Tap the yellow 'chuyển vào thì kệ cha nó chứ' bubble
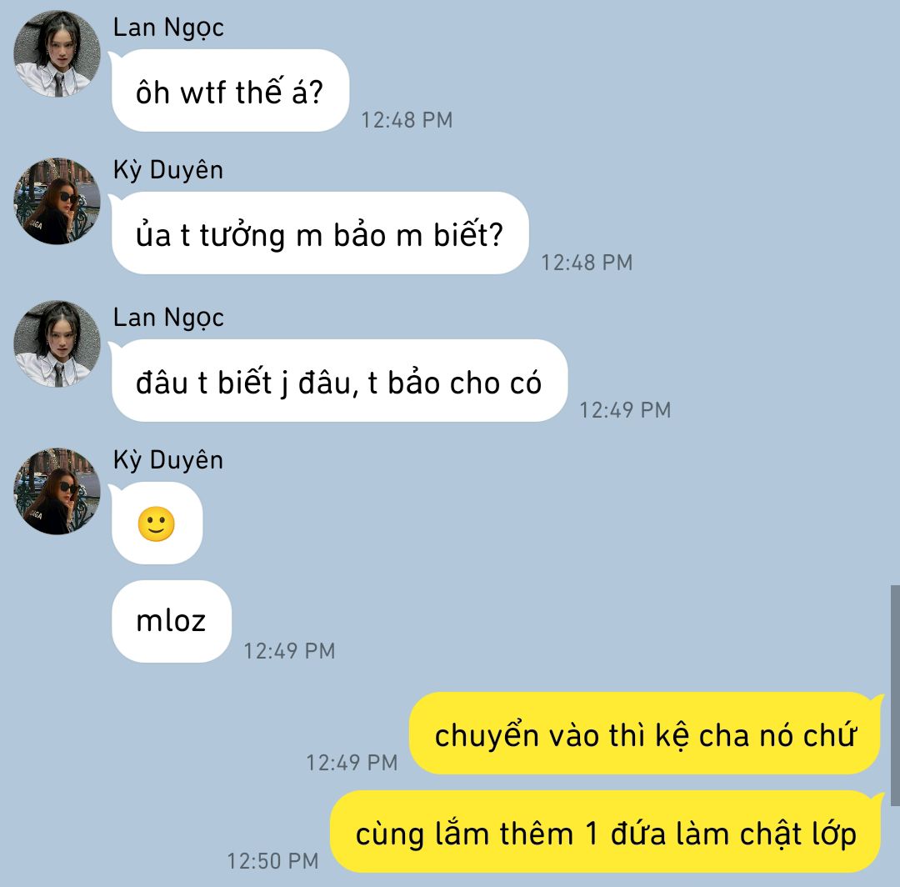900x887 pixels. 645,733
